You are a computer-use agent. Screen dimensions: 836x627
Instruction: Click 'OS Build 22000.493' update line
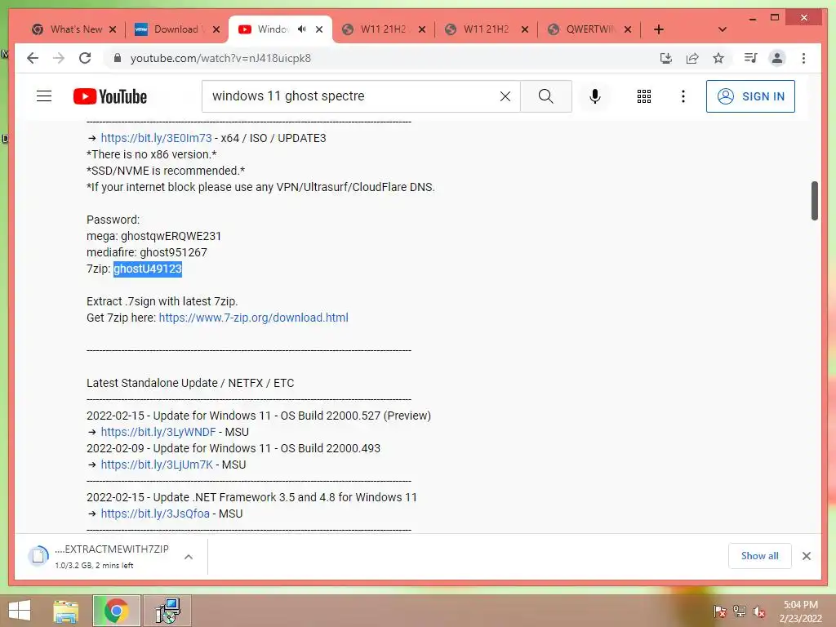coord(233,448)
